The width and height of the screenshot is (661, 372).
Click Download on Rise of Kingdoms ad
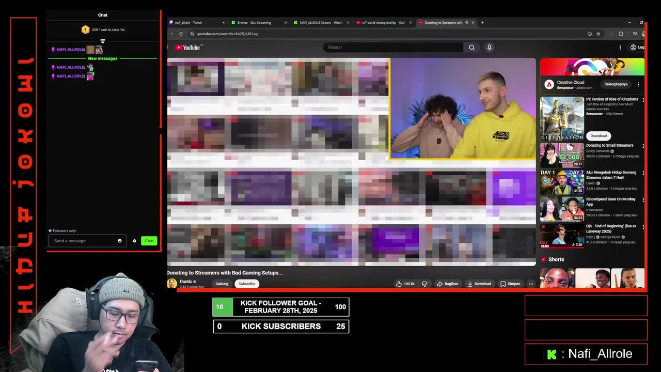pyautogui.click(x=599, y=136)
